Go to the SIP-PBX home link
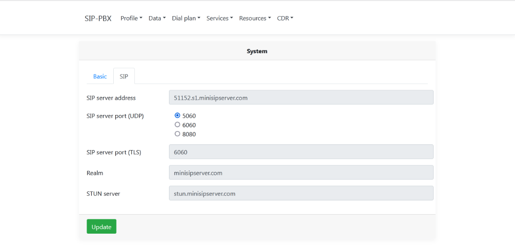The height and width of the screenshot is (246, 515). (x=98, y=19)
